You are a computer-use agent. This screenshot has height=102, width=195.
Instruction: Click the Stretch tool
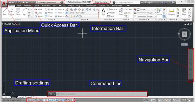(x=39, y=16)
